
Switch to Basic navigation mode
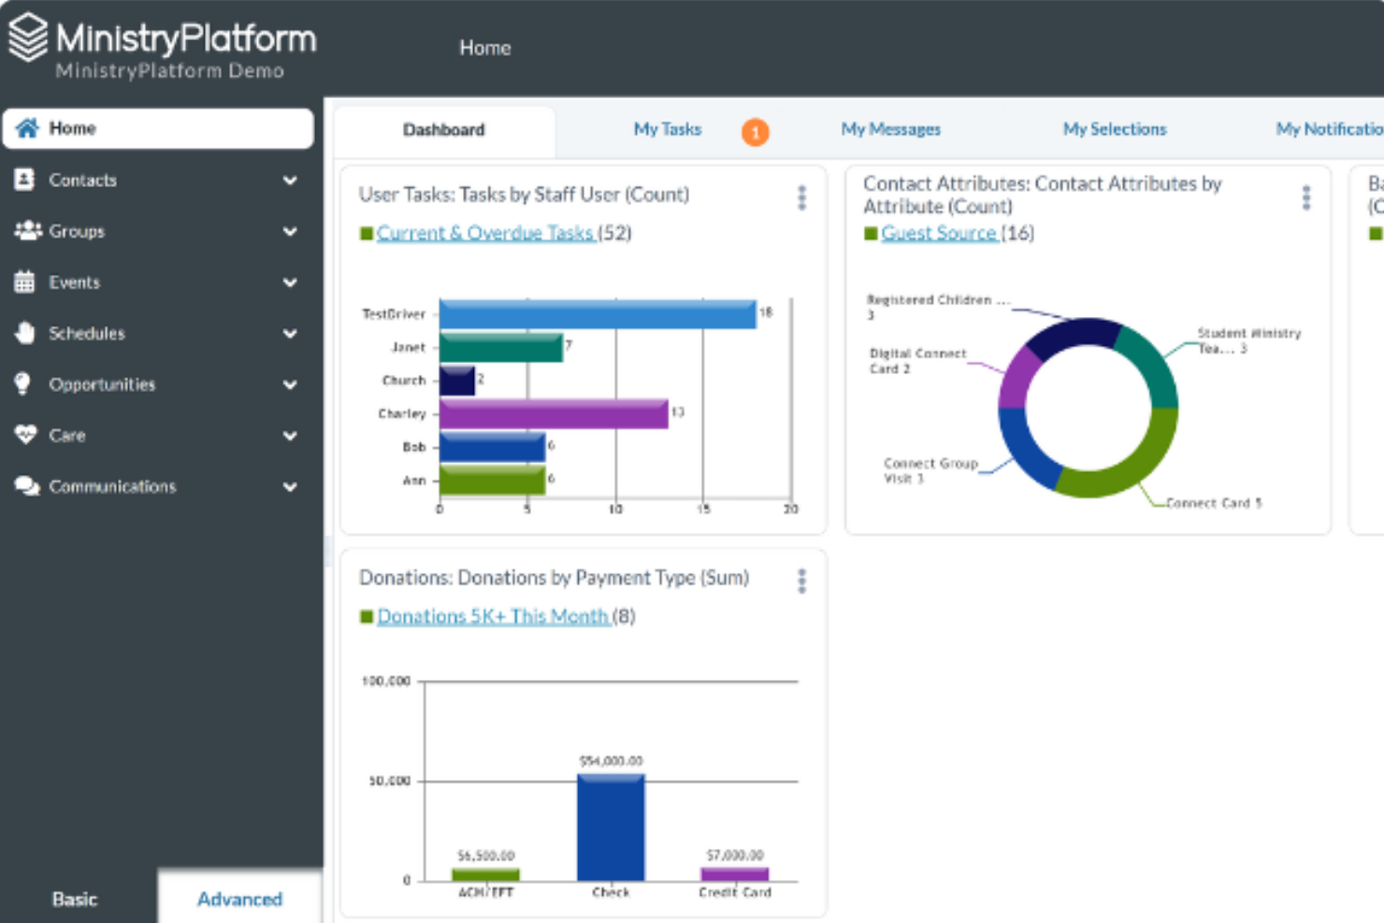pyautogui.click(x=75, y=899)
